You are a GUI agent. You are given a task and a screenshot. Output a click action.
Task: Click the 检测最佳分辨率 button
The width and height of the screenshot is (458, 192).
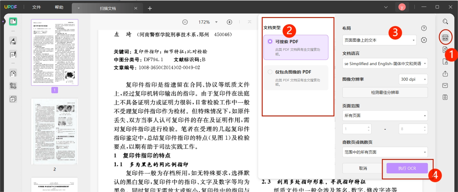[385, 92]
